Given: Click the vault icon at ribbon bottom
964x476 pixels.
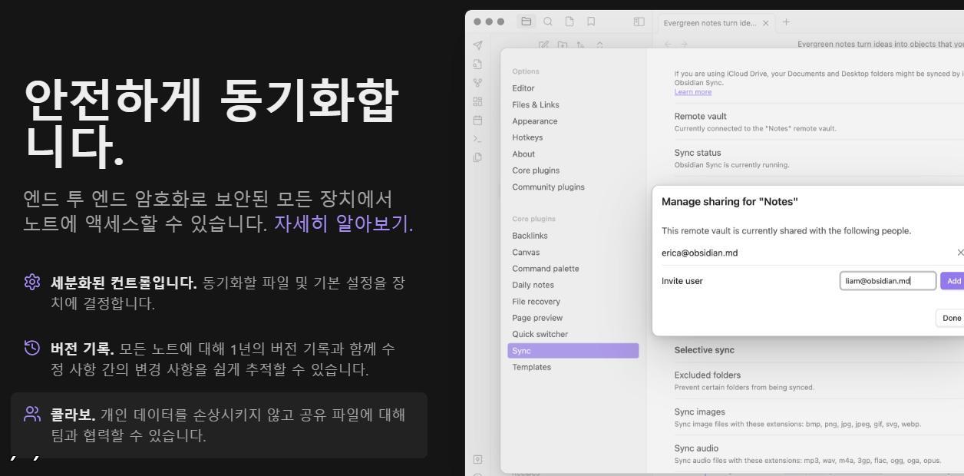Looking at the screenshot, I should point(477,459).
